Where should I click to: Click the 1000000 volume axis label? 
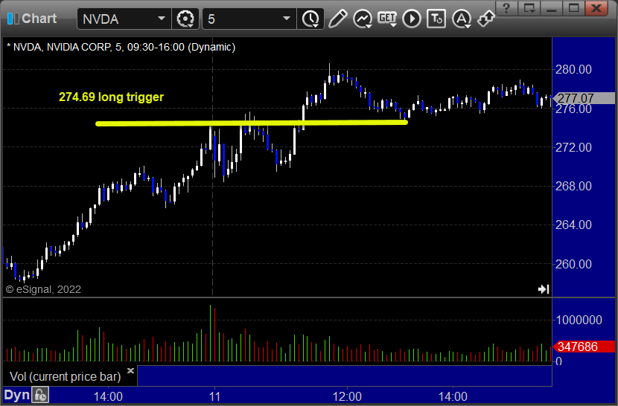coord(579,320)
